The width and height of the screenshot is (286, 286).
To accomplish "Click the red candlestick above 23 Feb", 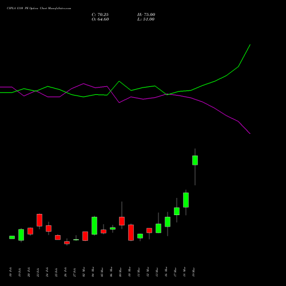I will pyautogui.click(x=39, y=220).
